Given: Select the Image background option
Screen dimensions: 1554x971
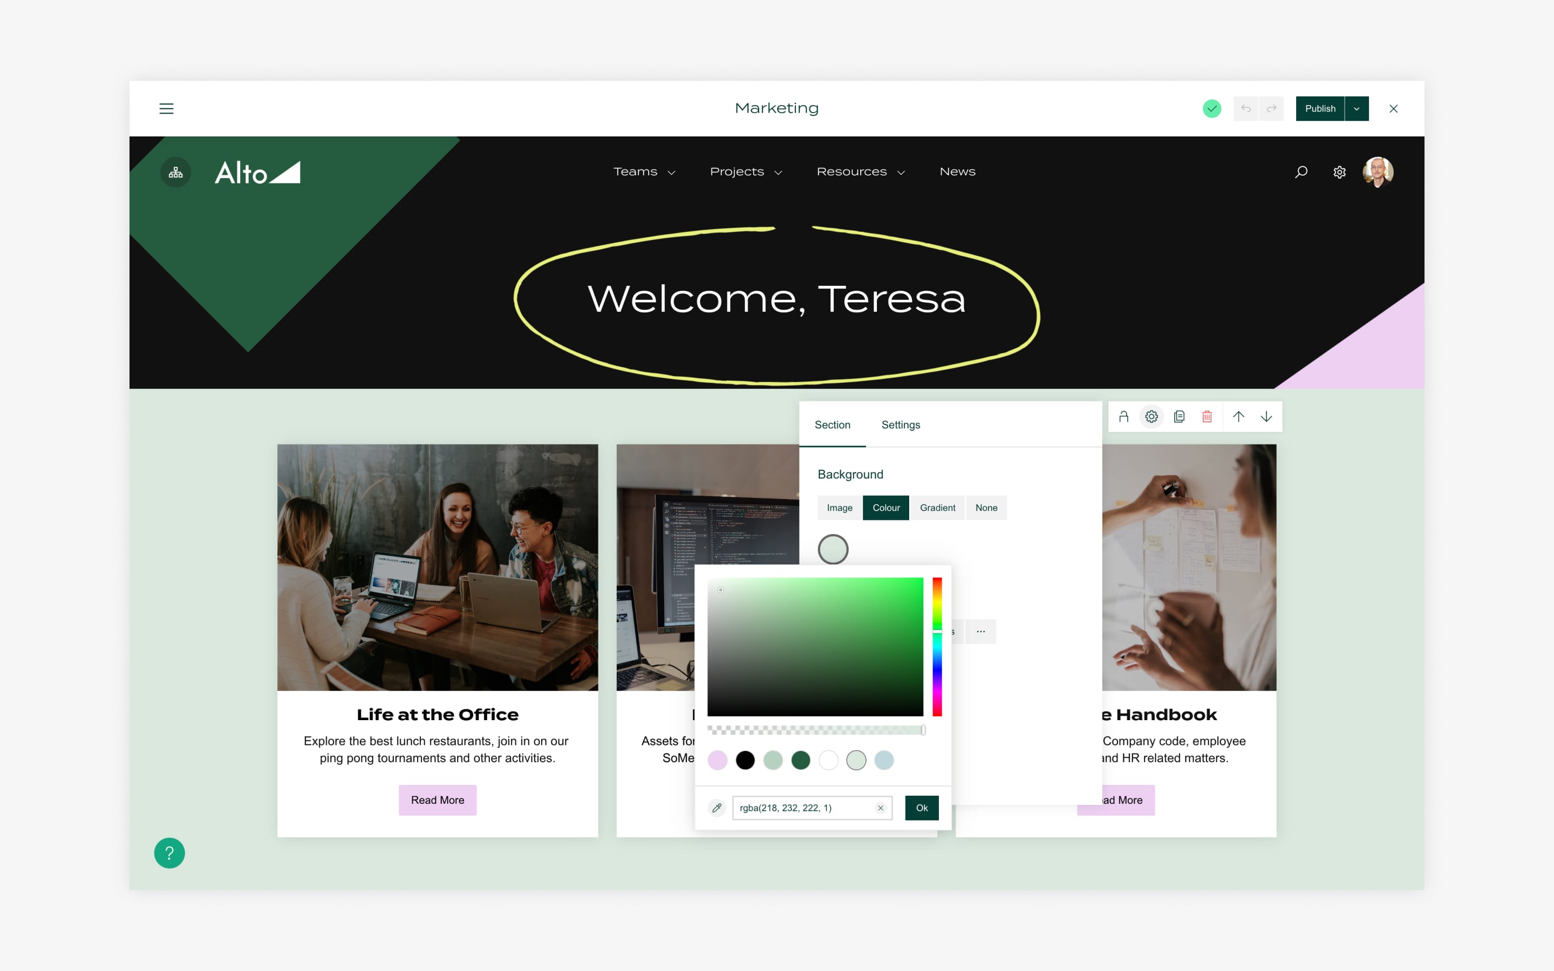Looking at the screenshot, I should tap(841, 507).
